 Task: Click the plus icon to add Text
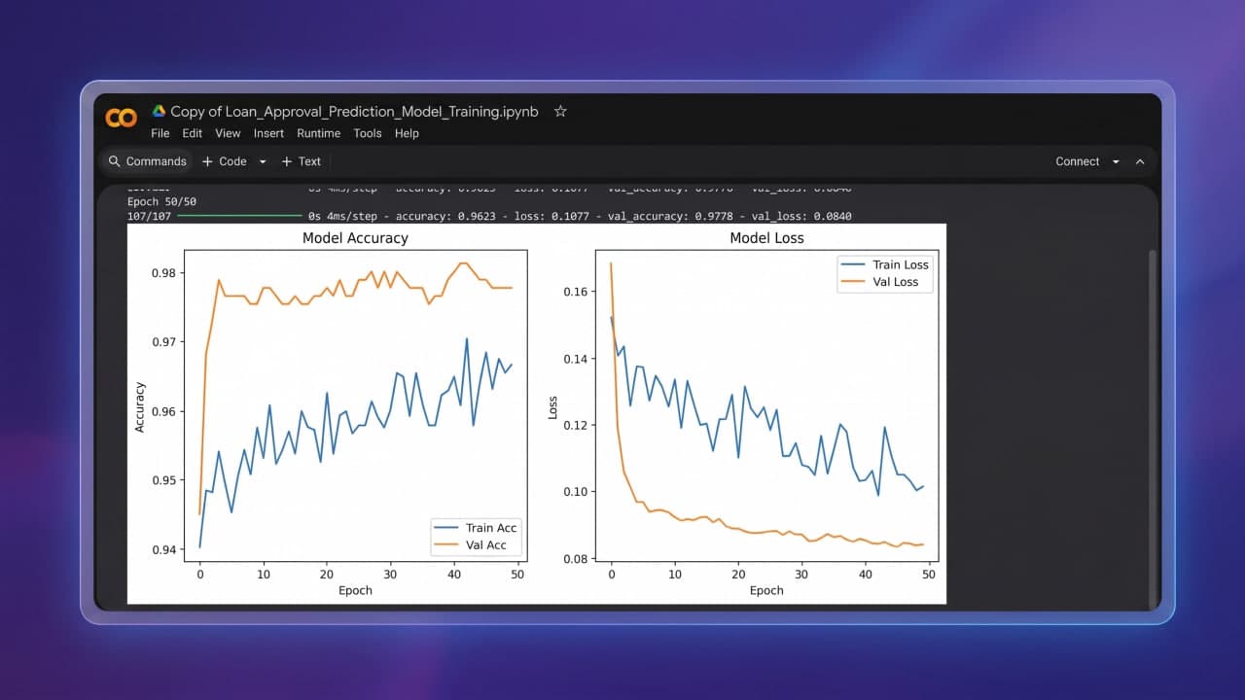287,161
